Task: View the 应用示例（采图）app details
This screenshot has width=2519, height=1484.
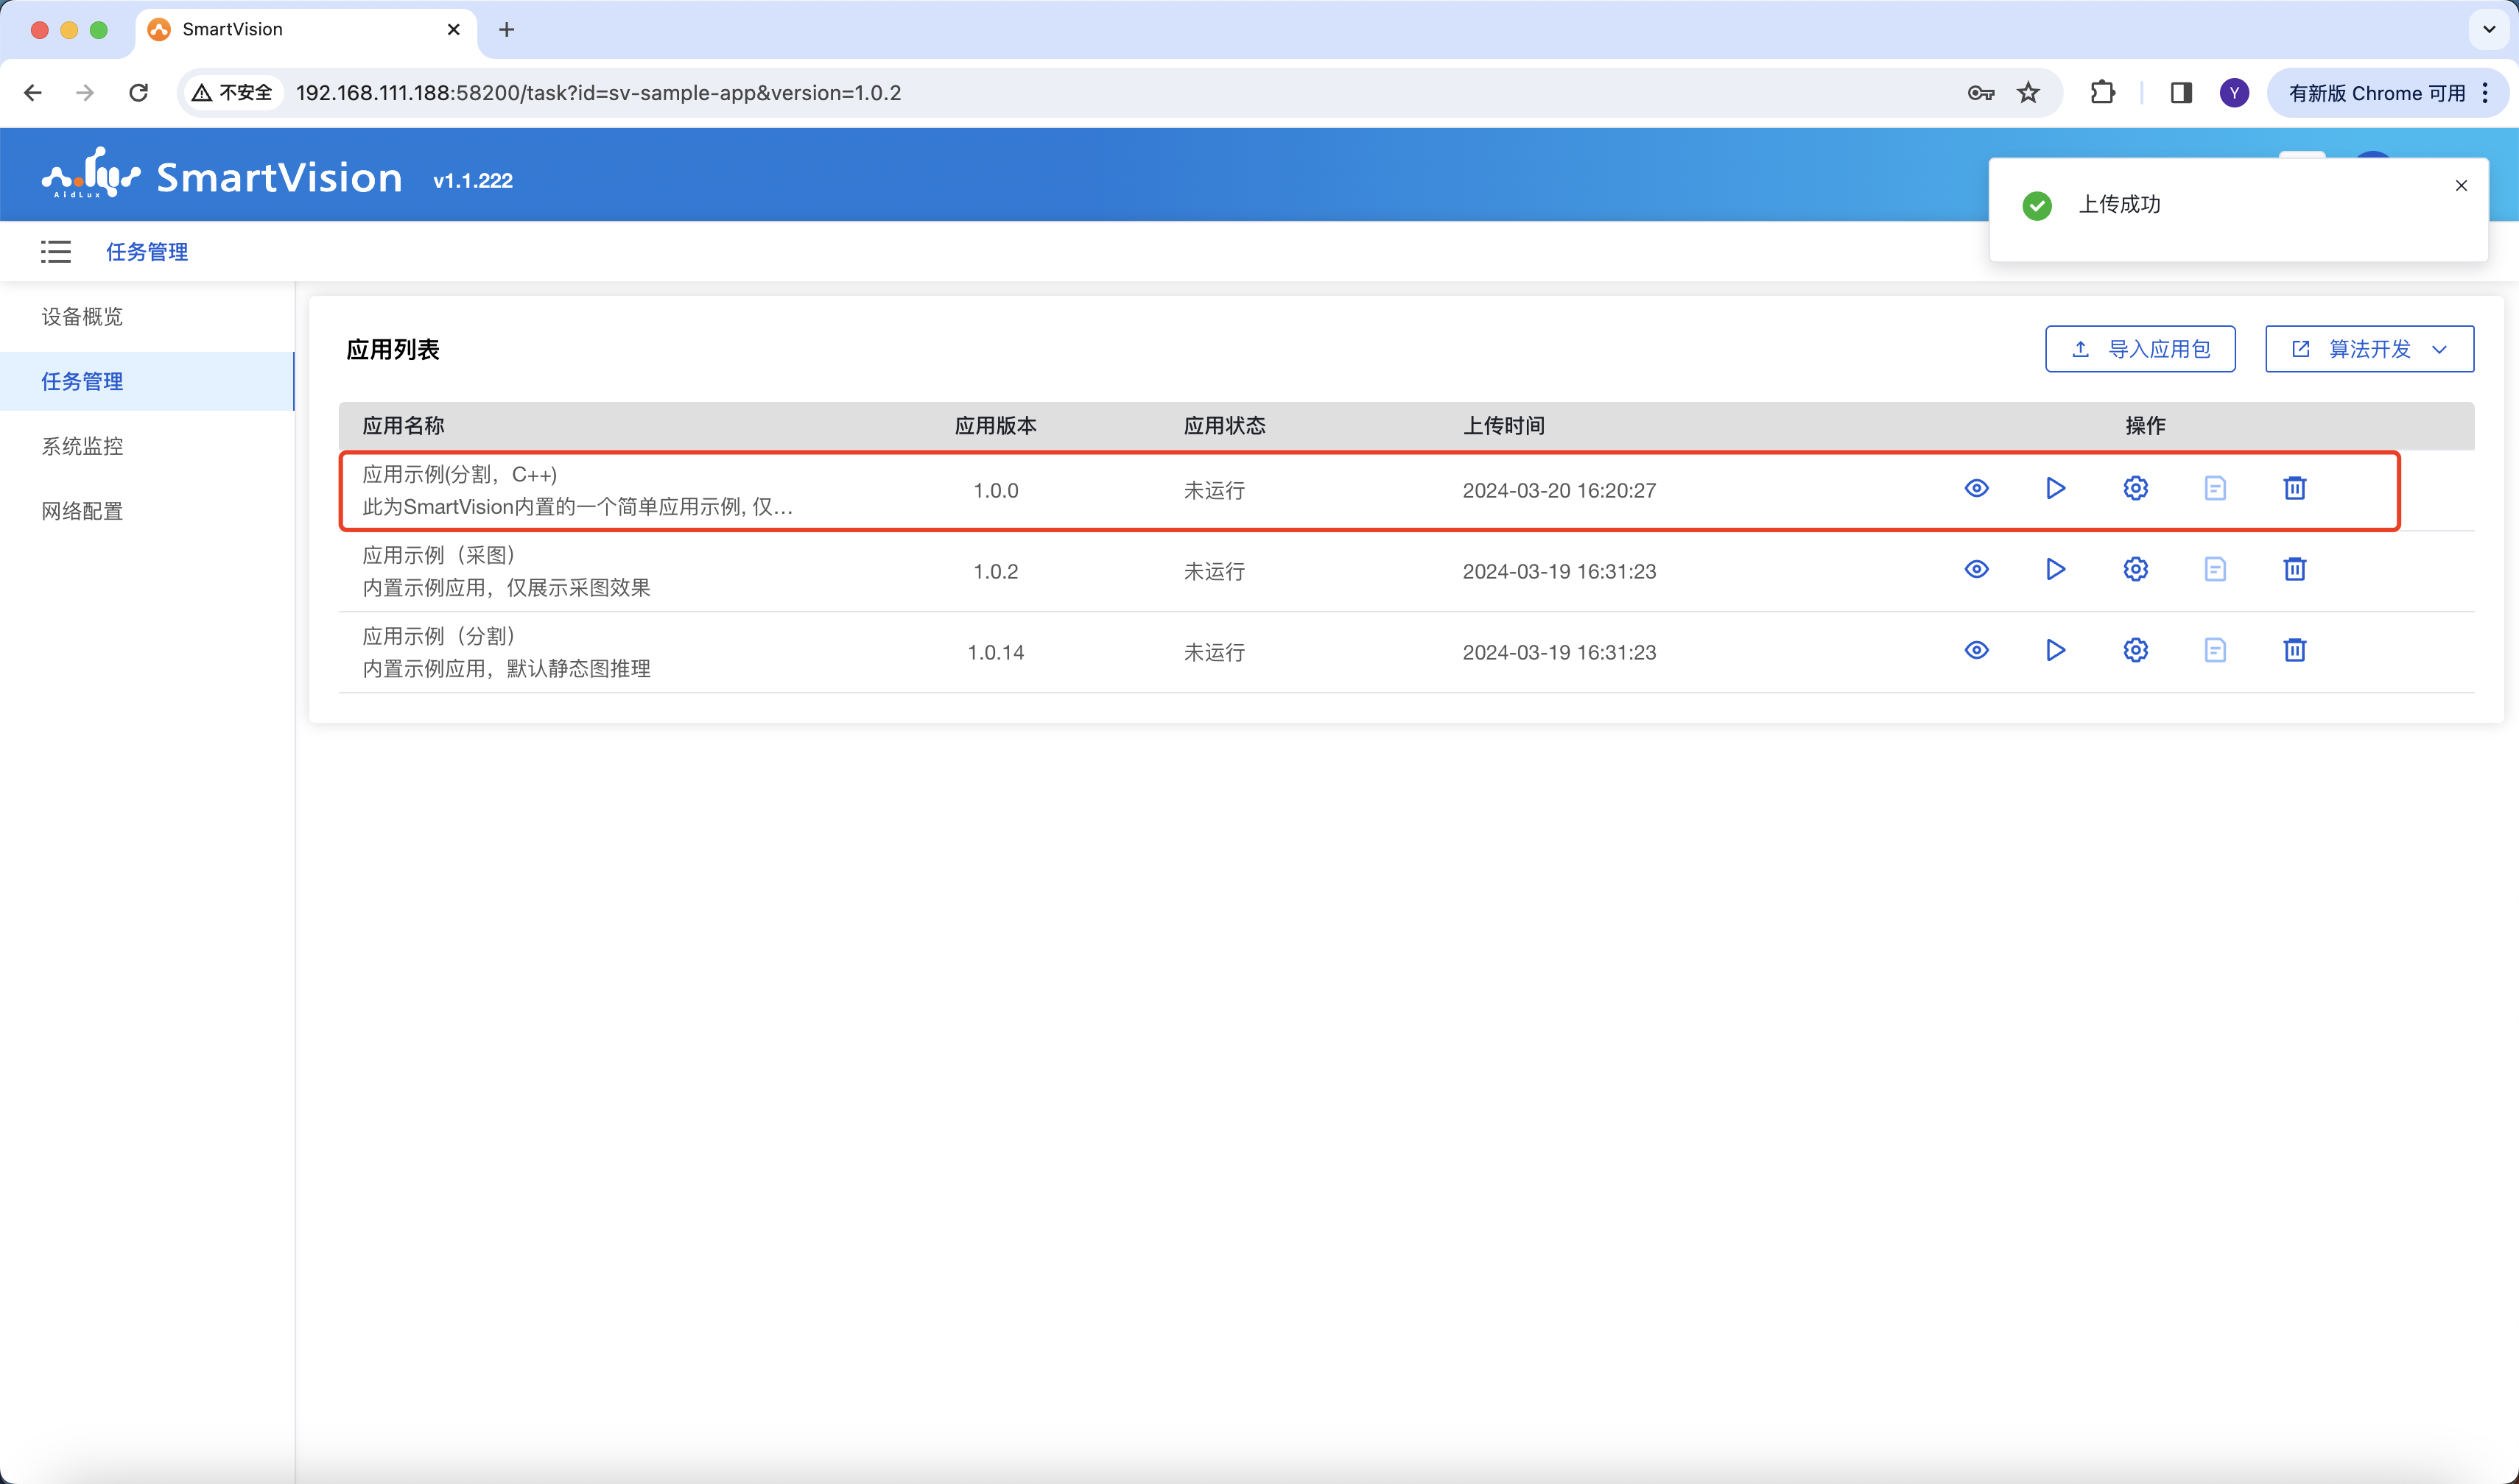Action: 1975,569
